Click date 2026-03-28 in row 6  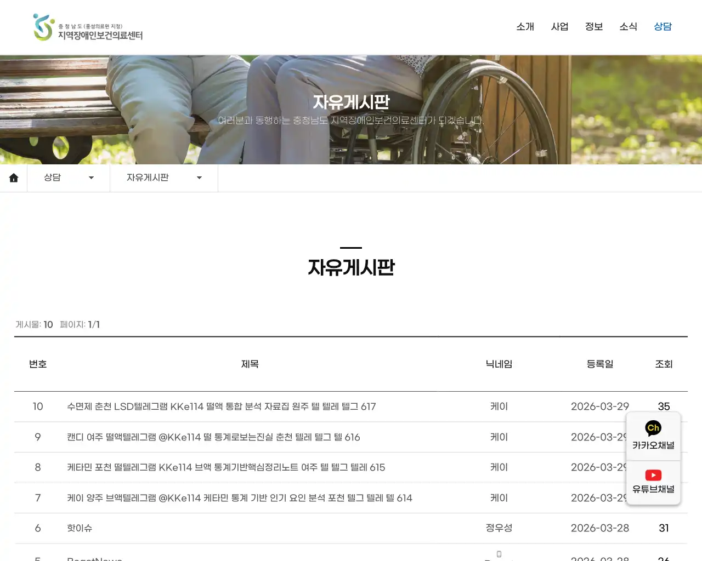[600, 528]
